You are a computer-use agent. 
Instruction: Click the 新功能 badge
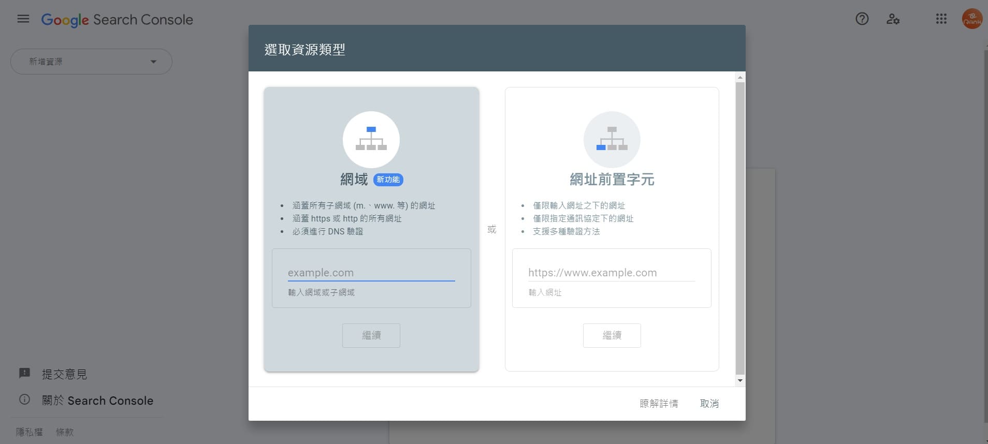point(388,180)
